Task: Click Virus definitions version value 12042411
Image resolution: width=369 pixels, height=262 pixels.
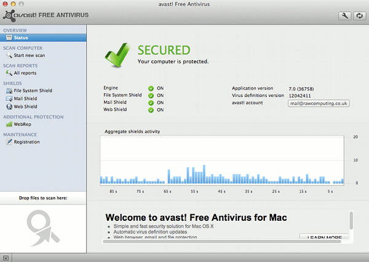Action: 300,96
